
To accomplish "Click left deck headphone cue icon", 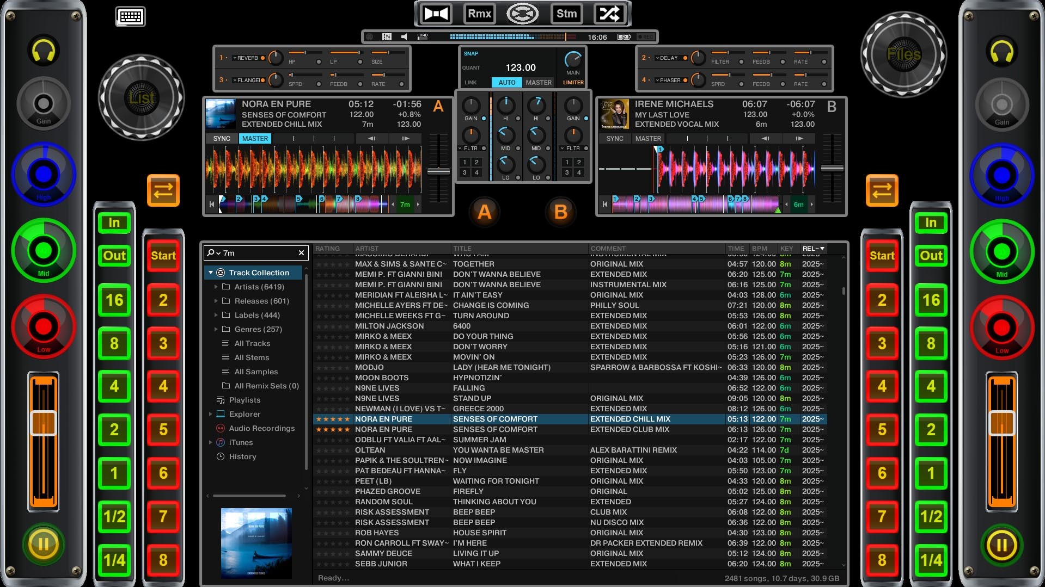I will (44, 51).
